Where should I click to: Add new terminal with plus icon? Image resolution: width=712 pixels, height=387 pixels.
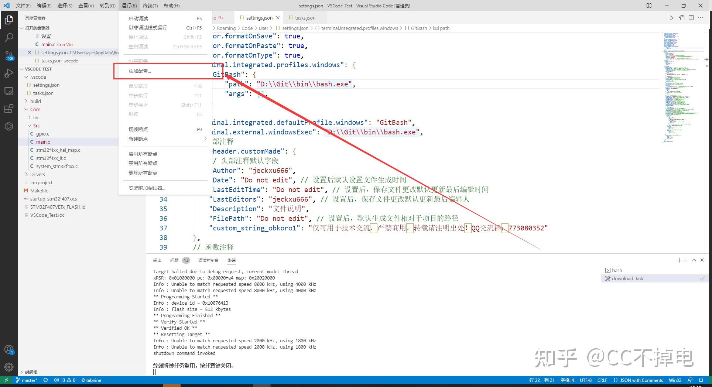pyautogui.click(x=679, y=260)
